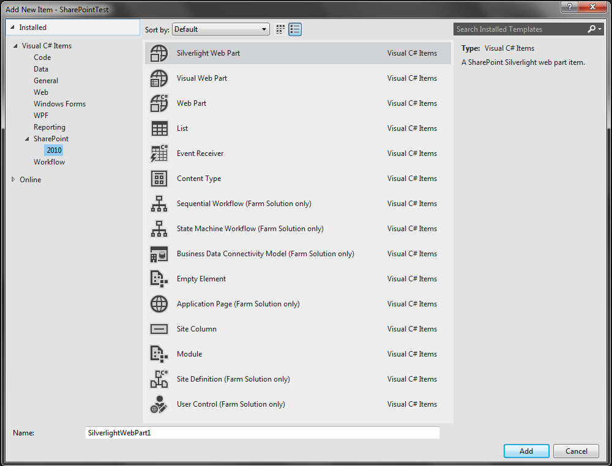Select the Sequential Workflow icon

point(159,204)
